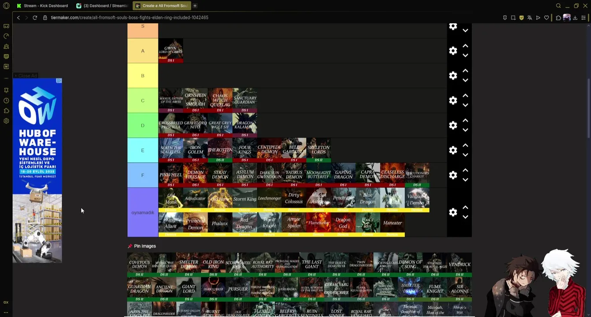Open the ad blocker shield icon
The height and width of the screenshot is (317, 591).
521,18
